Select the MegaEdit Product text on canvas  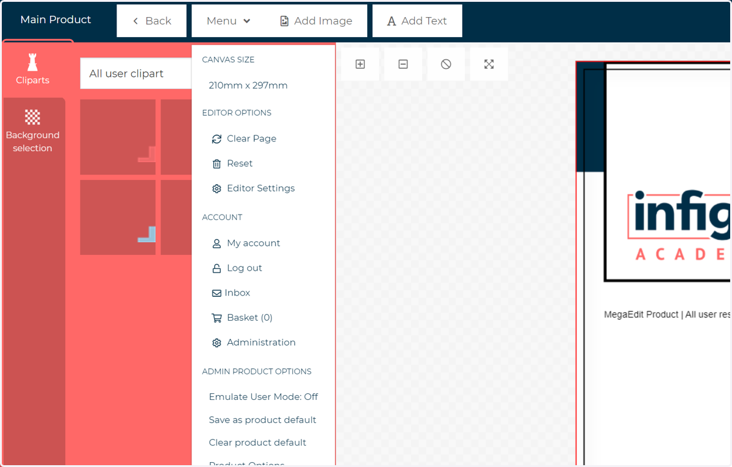coord(667,315)
